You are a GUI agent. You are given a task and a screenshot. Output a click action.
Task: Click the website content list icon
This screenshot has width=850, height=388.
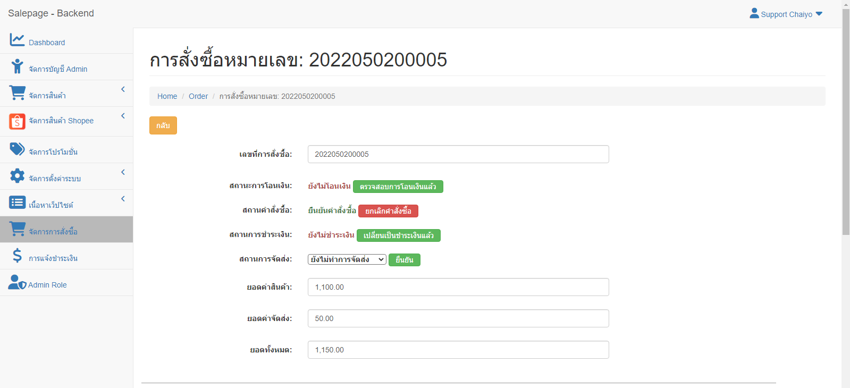pos(17,203)
